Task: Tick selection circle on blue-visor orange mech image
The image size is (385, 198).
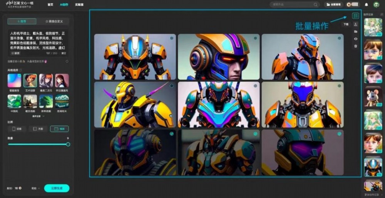Action: 339,86
